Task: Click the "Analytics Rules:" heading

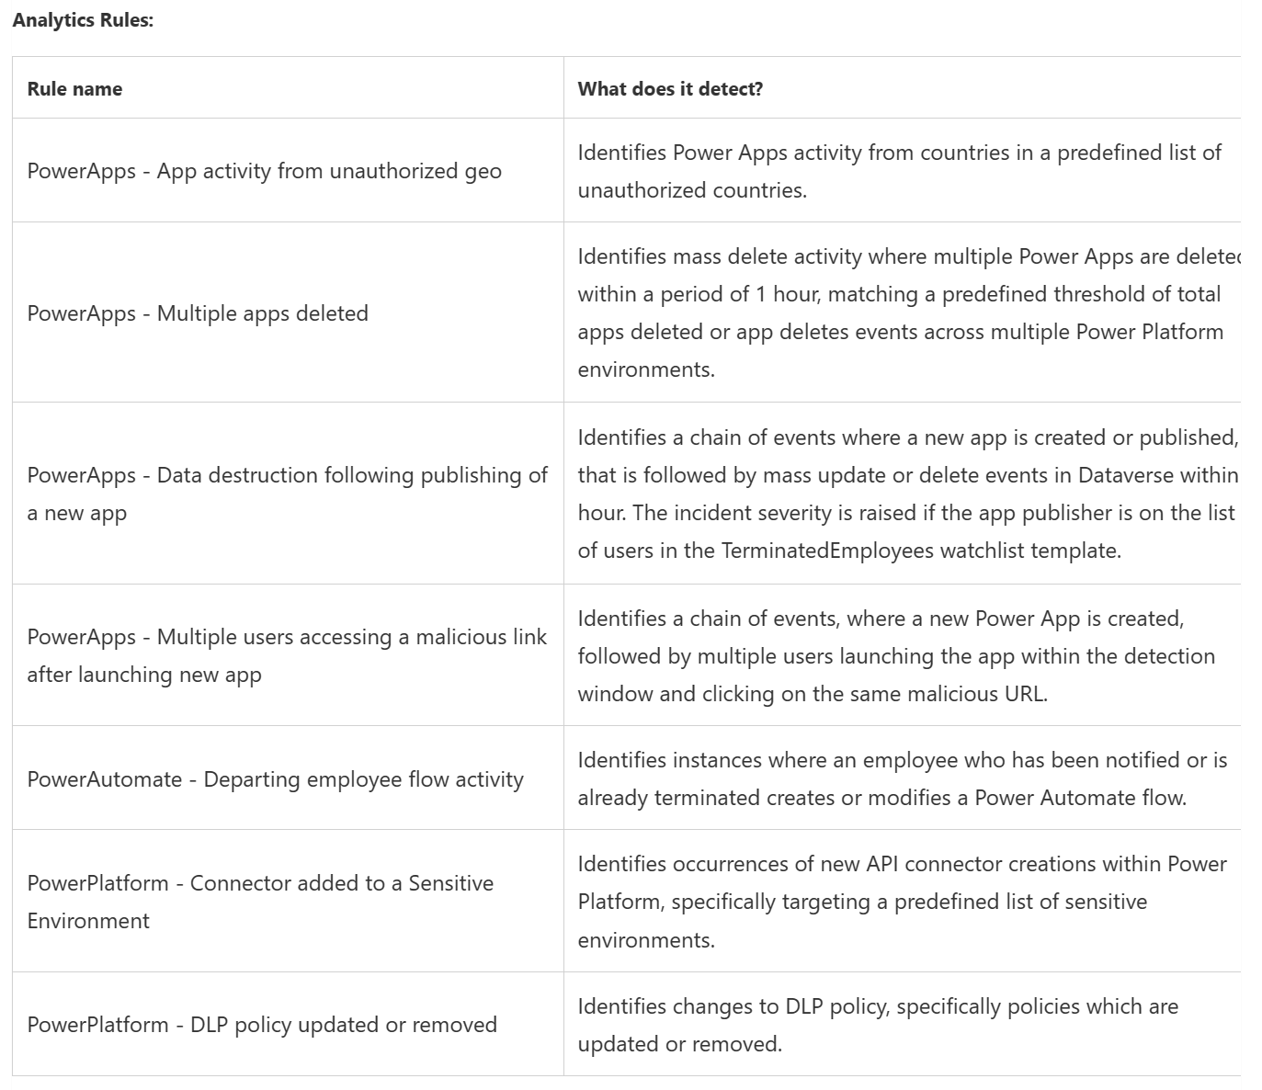Action: tap(83, 20)
